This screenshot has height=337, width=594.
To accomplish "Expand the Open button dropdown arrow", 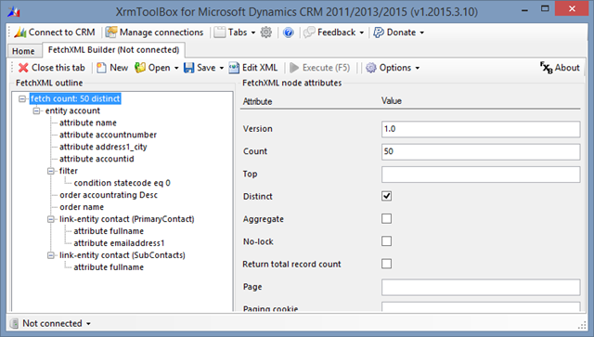I will click(176, 68).
